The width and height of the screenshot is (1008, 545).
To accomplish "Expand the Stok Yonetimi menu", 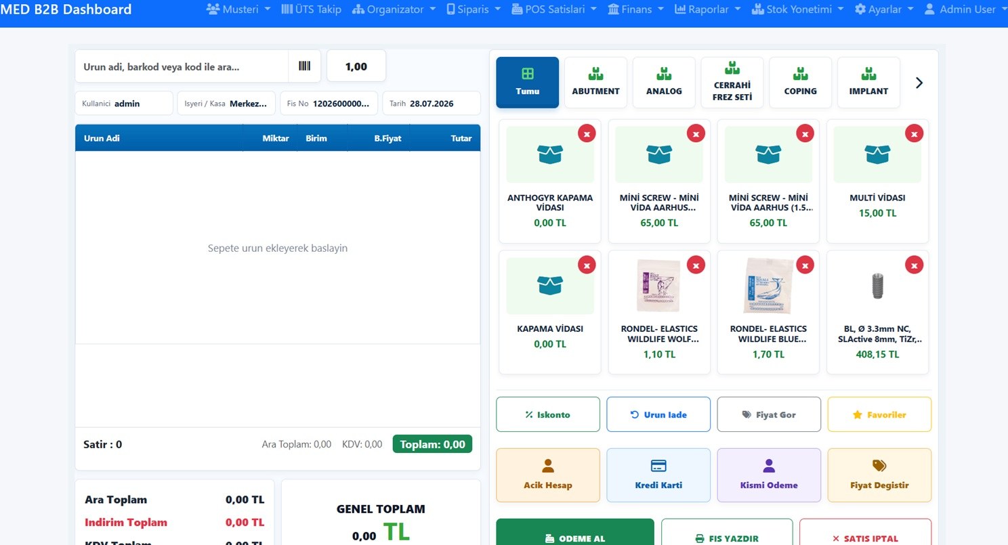I will click(798, 9).
